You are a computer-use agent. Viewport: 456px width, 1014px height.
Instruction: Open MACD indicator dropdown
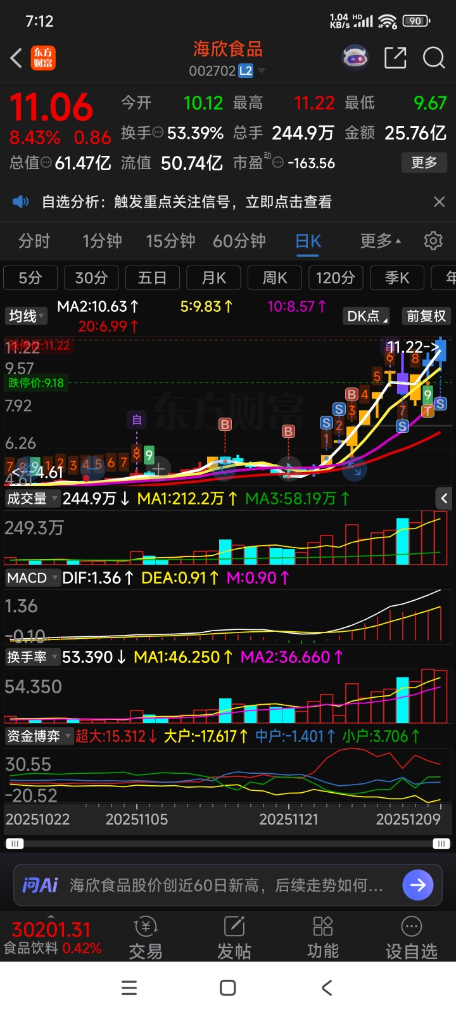point(32,578)
